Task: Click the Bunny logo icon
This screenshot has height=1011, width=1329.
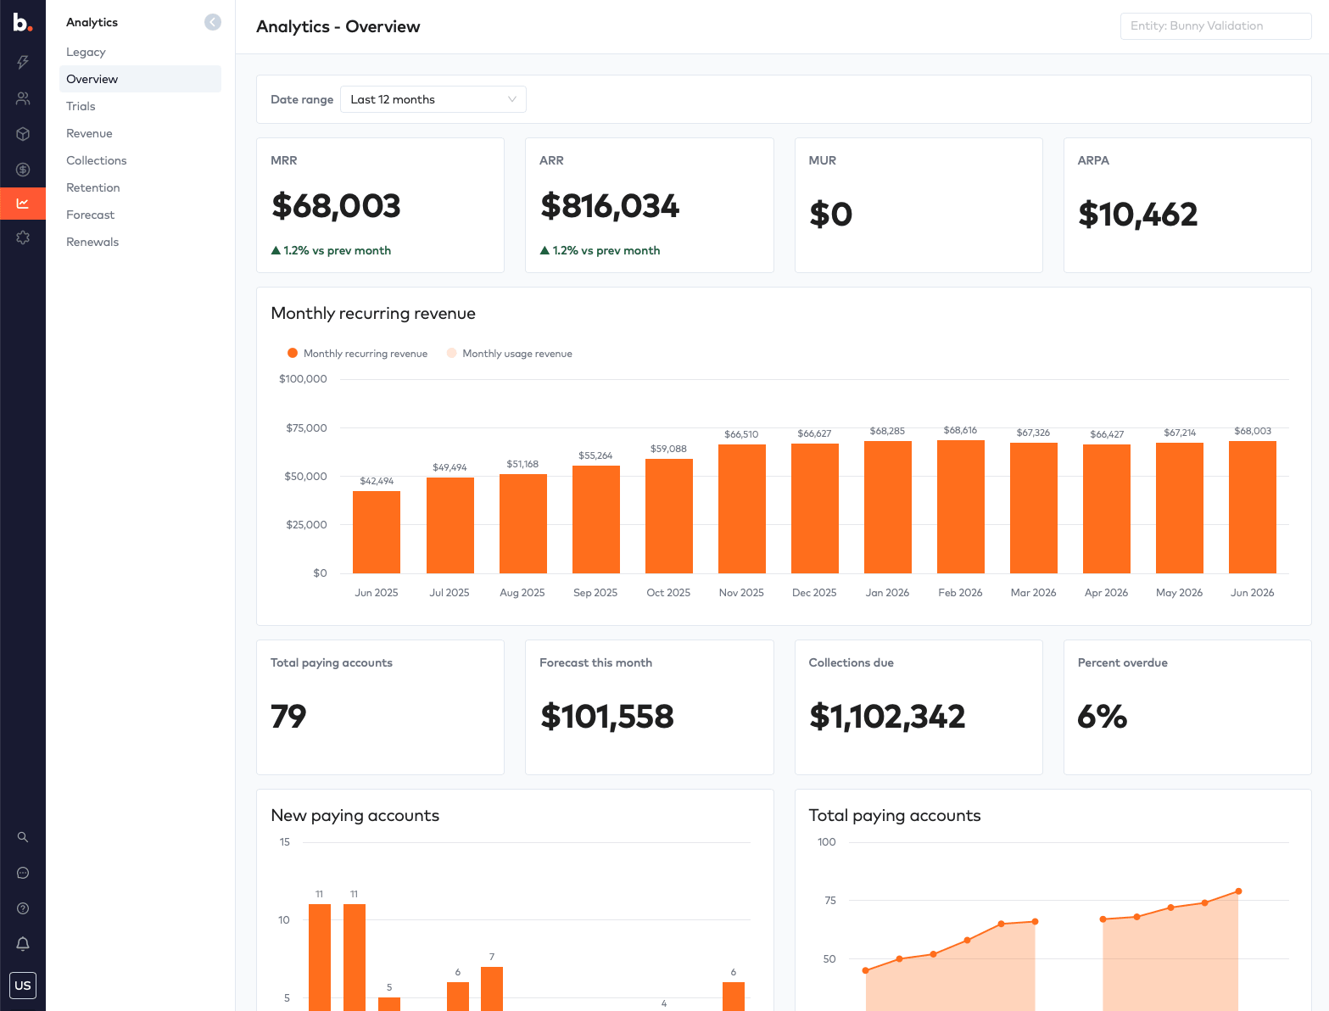Action: 23,23
